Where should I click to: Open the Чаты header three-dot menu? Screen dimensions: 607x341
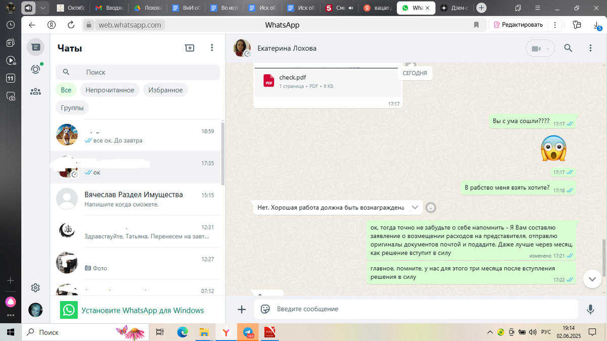click(x=212, y=48)
